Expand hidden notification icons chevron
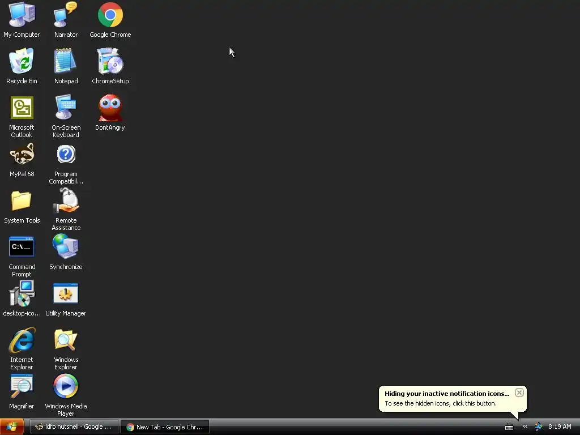 click(x=525, y=427)
